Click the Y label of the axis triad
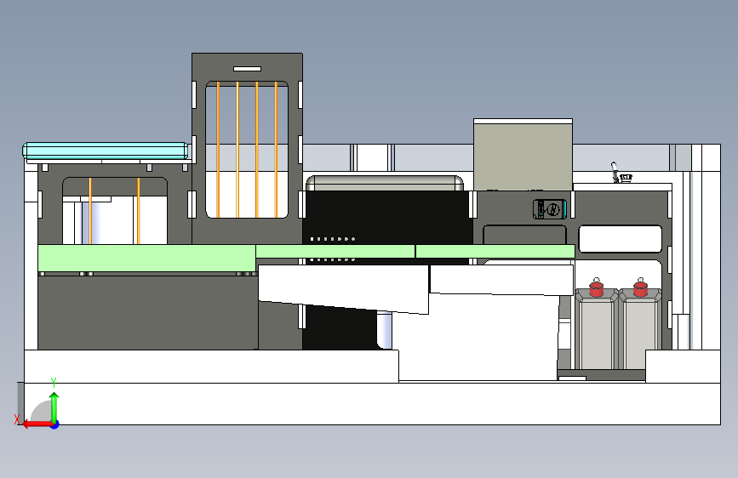The width and height of the screenshot is (738, 478). point(54,383)
